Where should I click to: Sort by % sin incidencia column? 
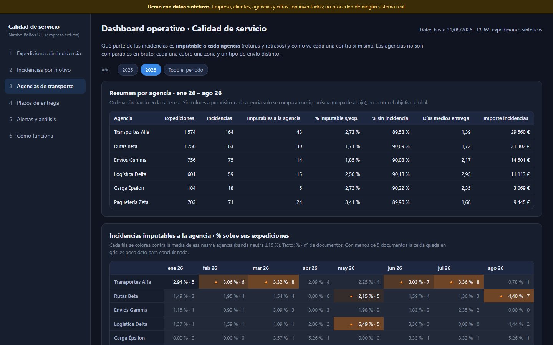(x=390, y=118)
